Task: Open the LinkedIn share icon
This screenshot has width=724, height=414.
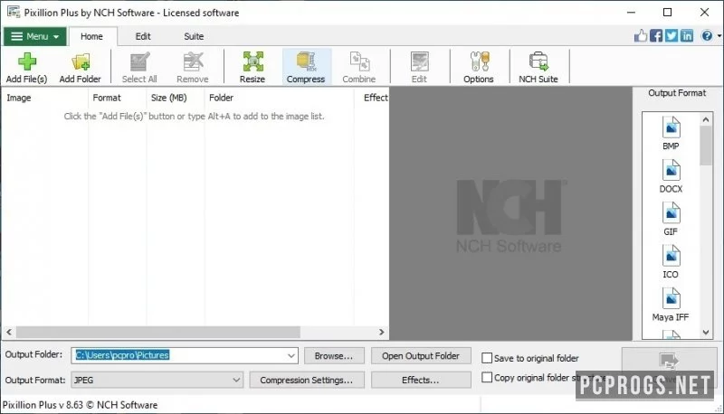Action: point(687,35)
